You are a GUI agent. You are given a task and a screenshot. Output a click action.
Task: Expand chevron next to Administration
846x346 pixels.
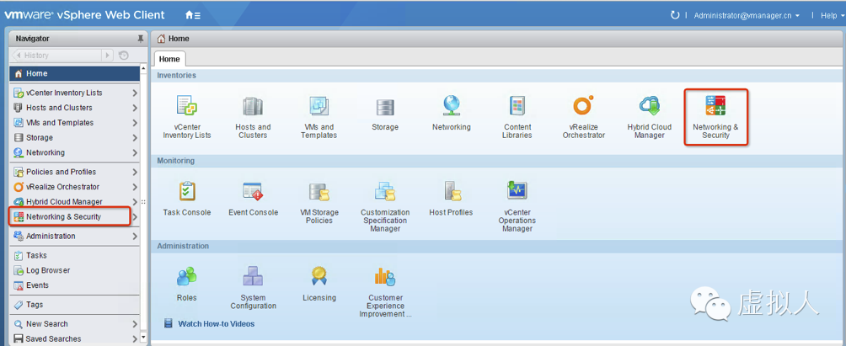[135, 237]
